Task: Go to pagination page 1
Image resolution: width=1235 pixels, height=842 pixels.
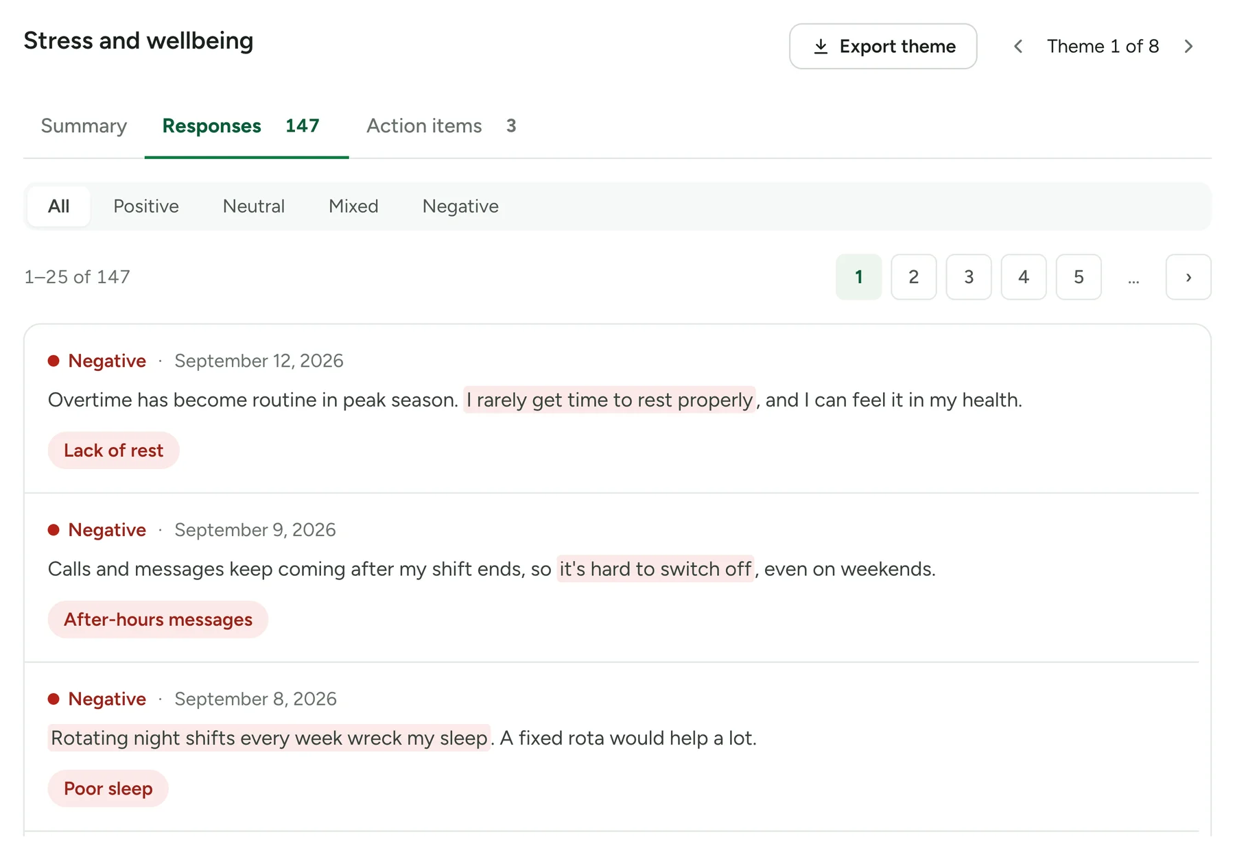Action: coord(858,277)
